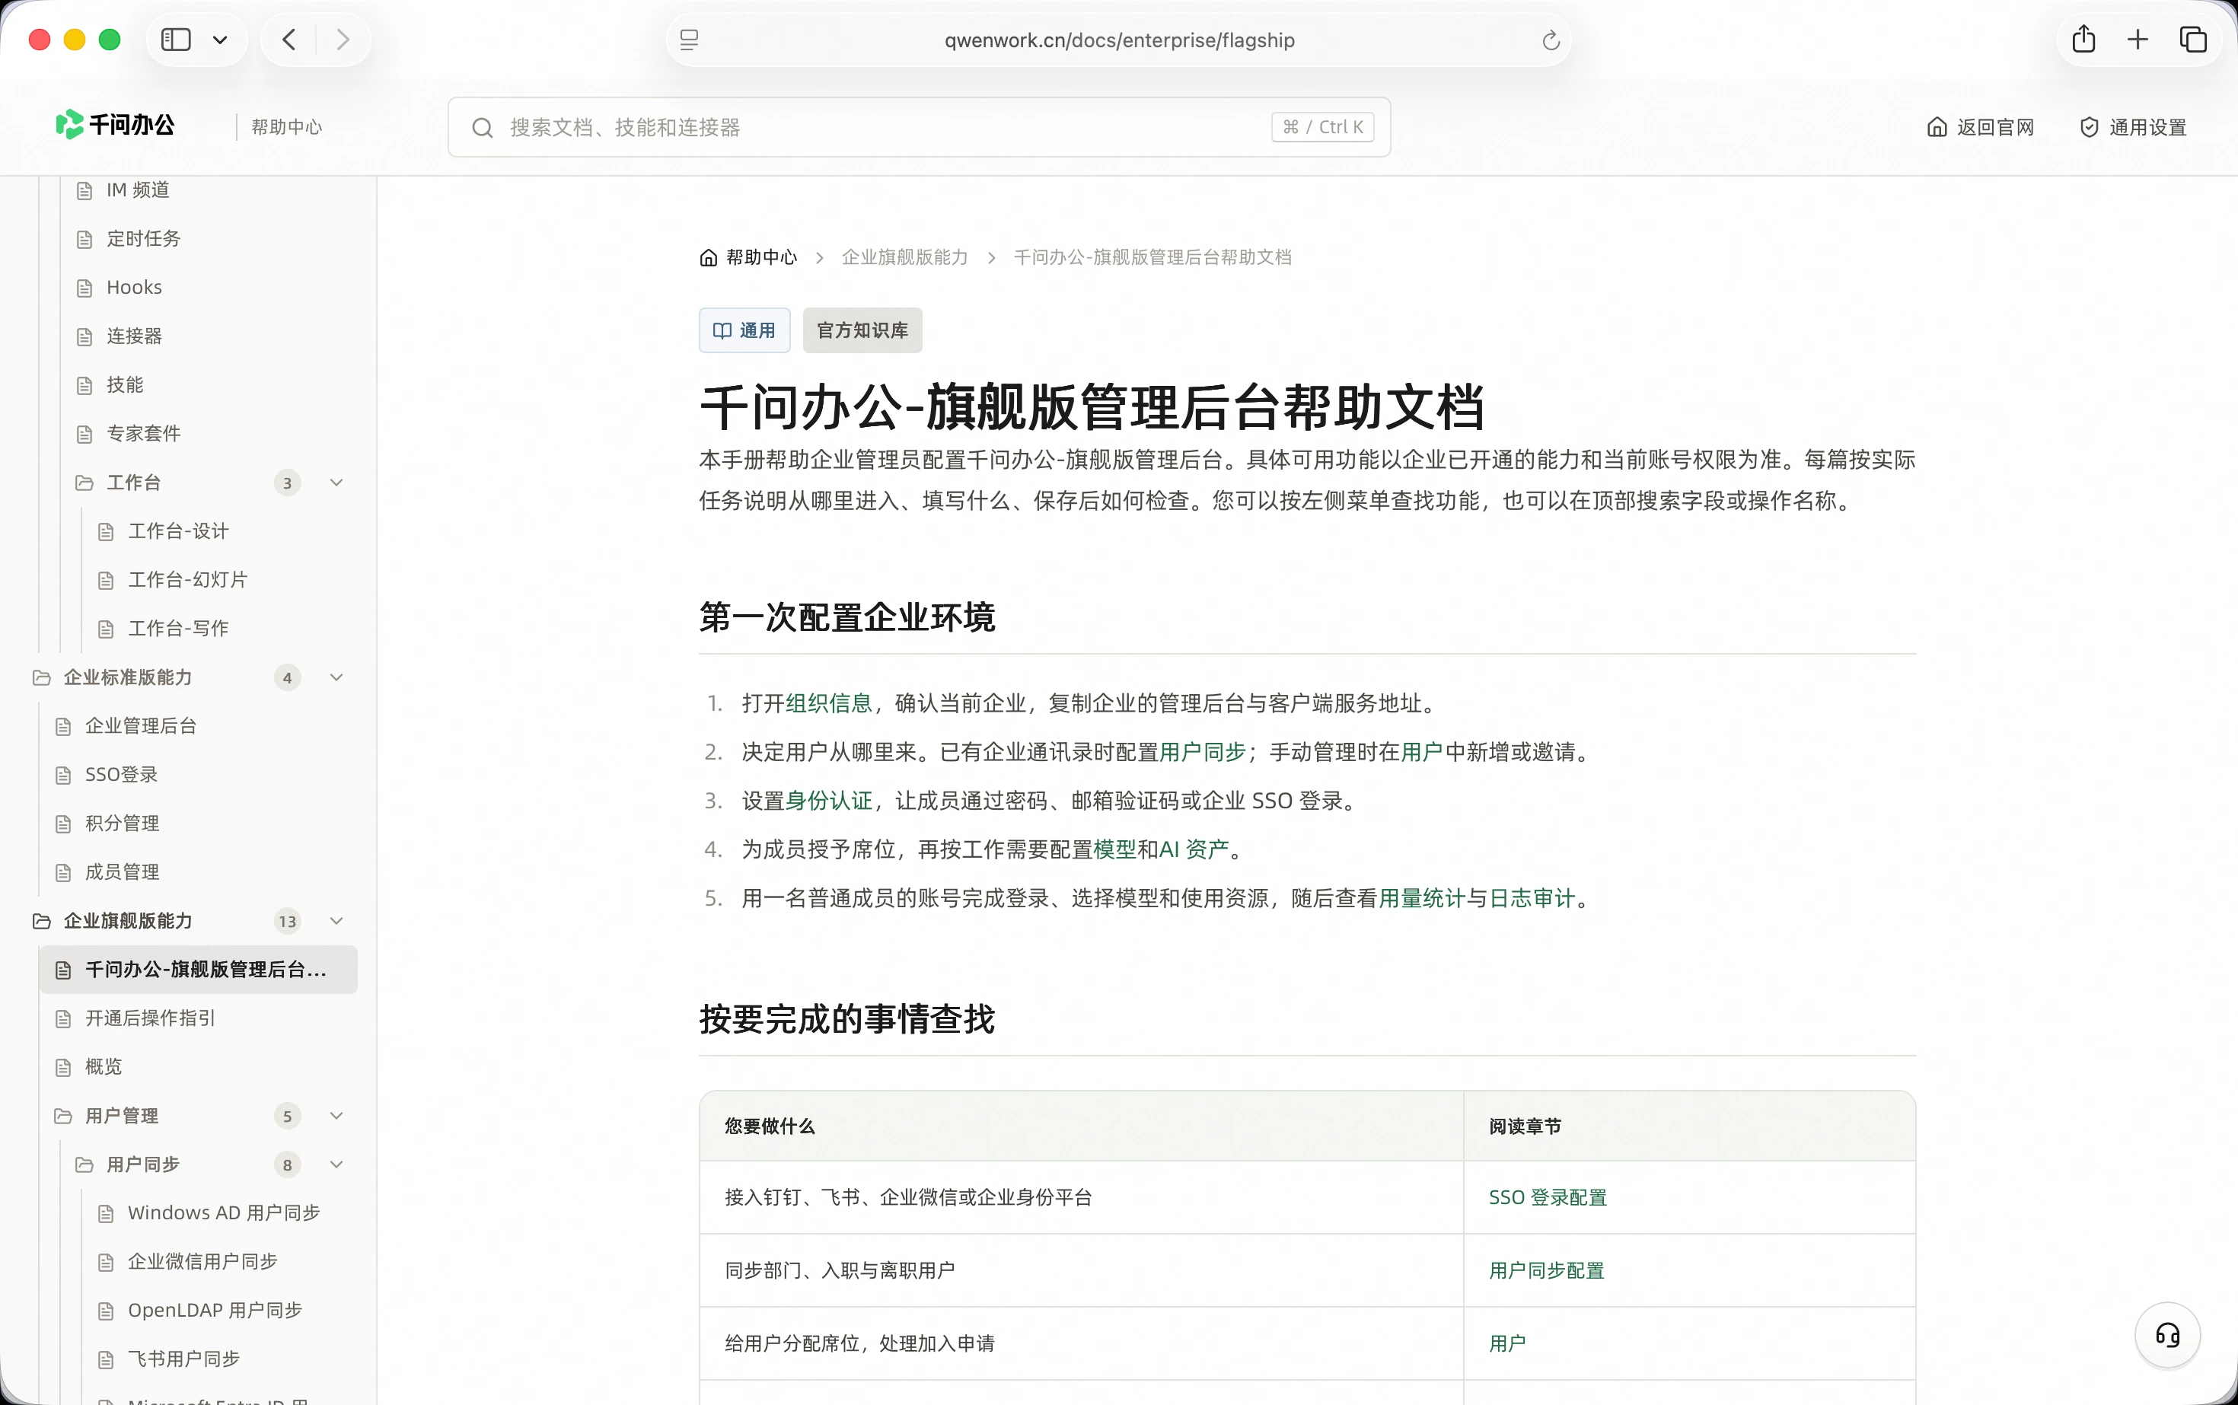
Task: Open 返回官网 link
Action: 1980,127
